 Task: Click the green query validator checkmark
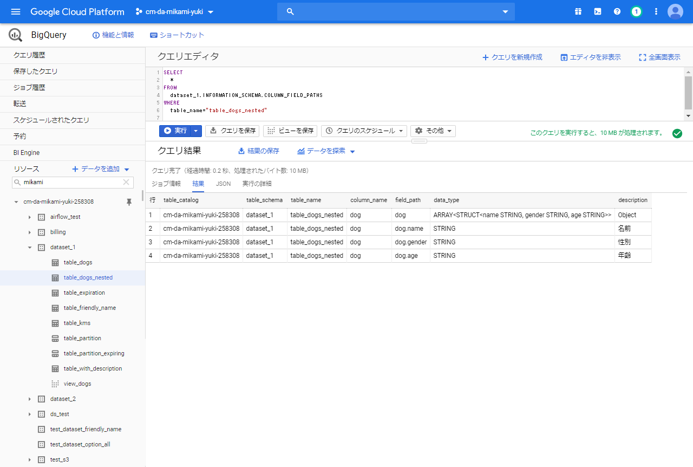[677, 133]
